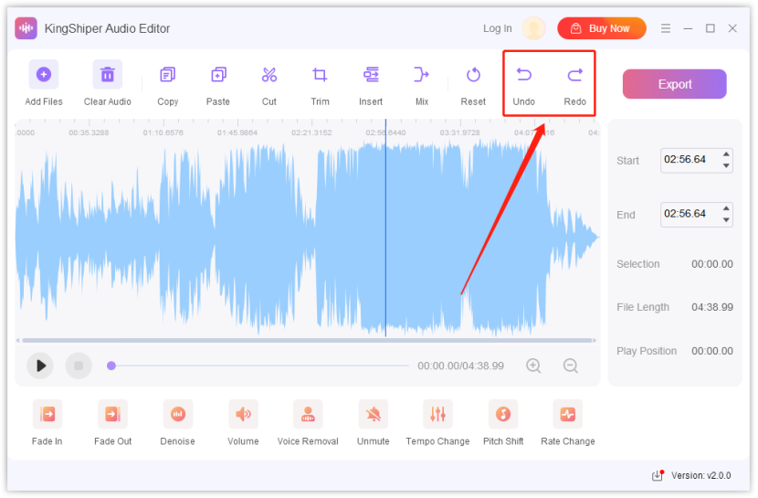Click the 02:21.3152 timeline ruler mark
This screenshot has width=758, height=498.
tap(311, 132)
